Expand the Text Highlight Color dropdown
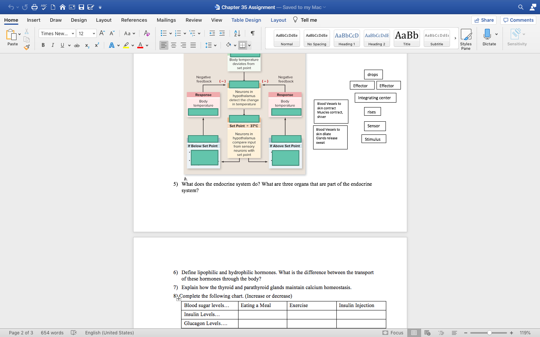540x337 pixels. click(133, 45)
